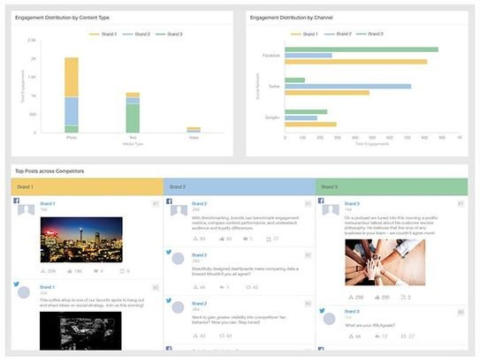Viewport: 480px width, 363px height.
Task: Click green Brand 3 segment of Text column
Action: [x=133, y=118]
